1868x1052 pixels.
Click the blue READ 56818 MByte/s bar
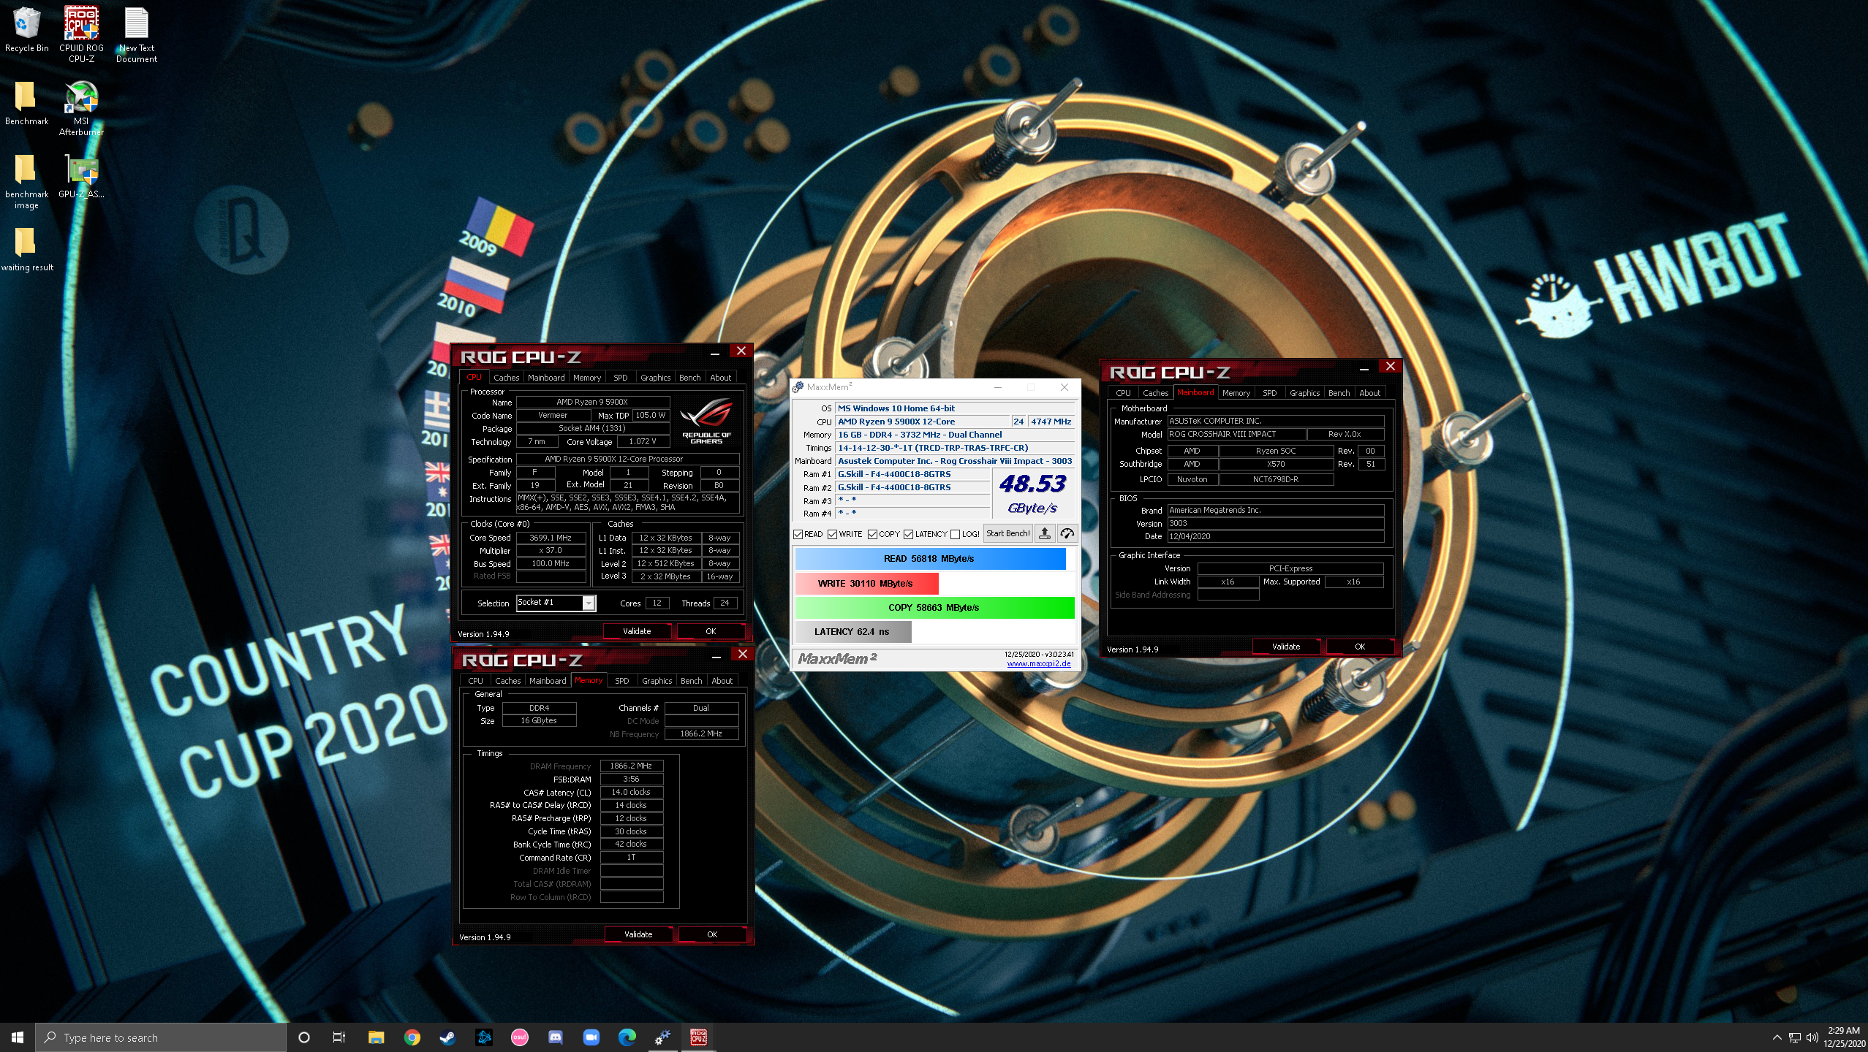pyautogui.click(x=930, y=559)
